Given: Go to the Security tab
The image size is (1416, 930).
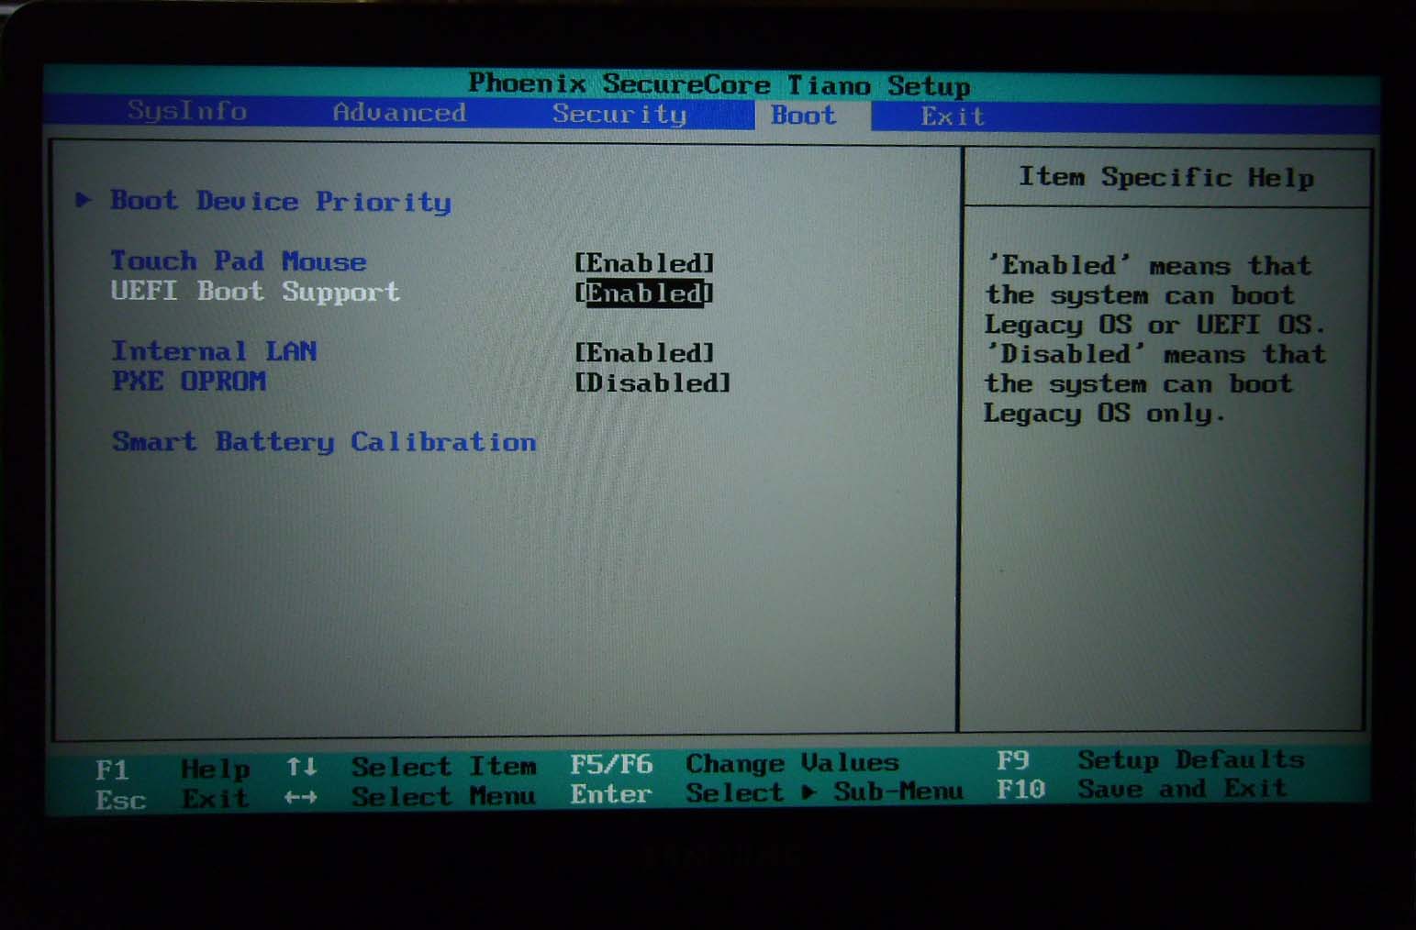Looking at the screenshot, I should [619, 114].
